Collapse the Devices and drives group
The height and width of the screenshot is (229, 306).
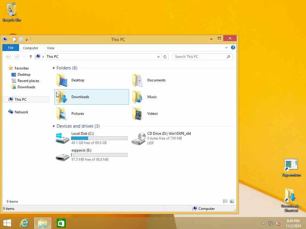tap(53, 126)
